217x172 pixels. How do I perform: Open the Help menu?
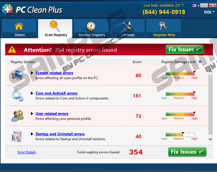click(209, 12)
